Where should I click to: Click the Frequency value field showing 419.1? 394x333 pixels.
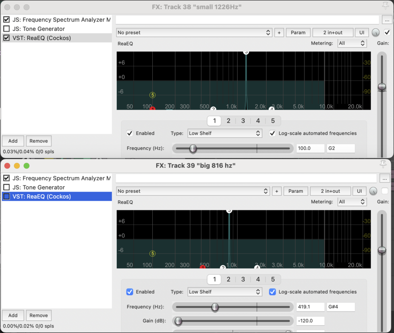click(310, 307)
